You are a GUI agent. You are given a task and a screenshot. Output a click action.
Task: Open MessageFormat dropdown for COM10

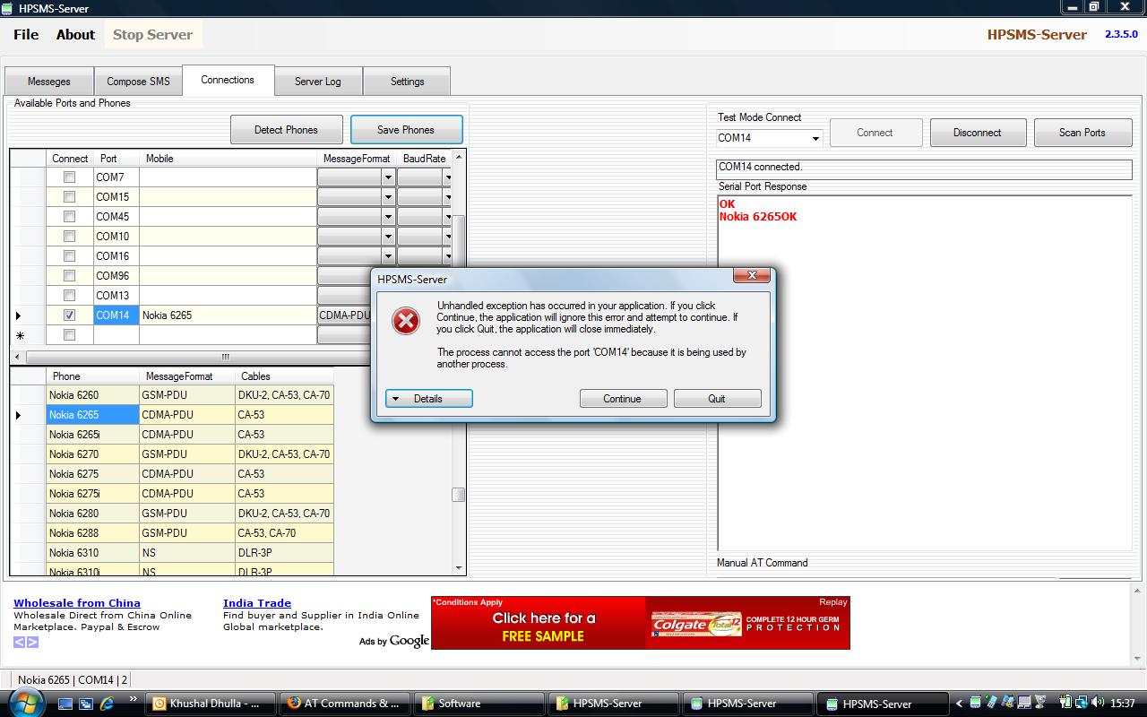coord(388,237)
